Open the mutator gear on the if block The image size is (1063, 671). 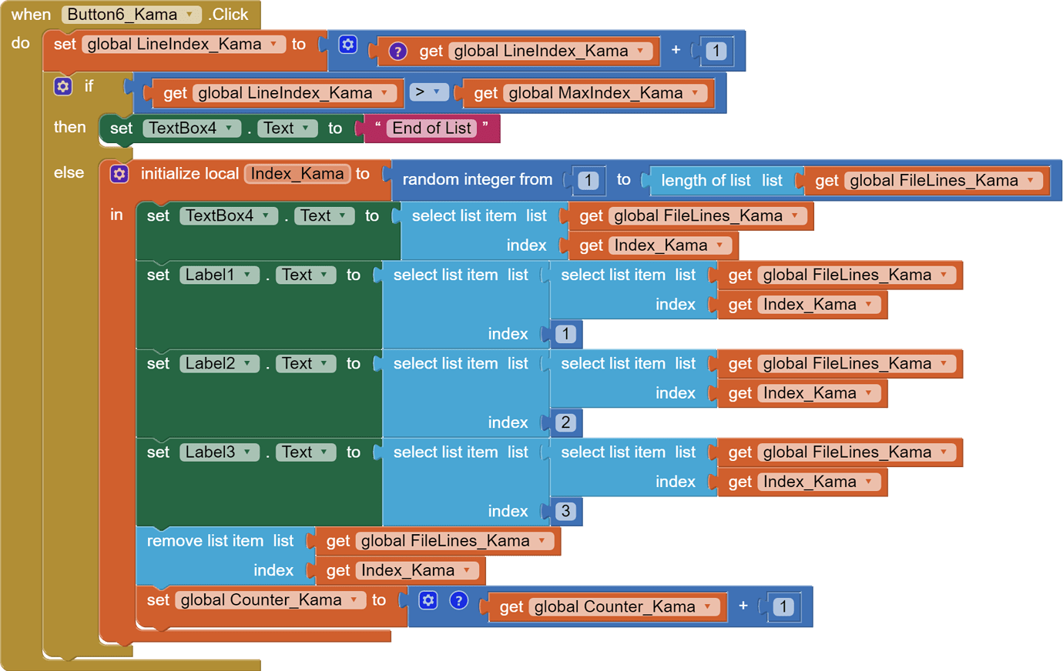[x=63, y=86]
